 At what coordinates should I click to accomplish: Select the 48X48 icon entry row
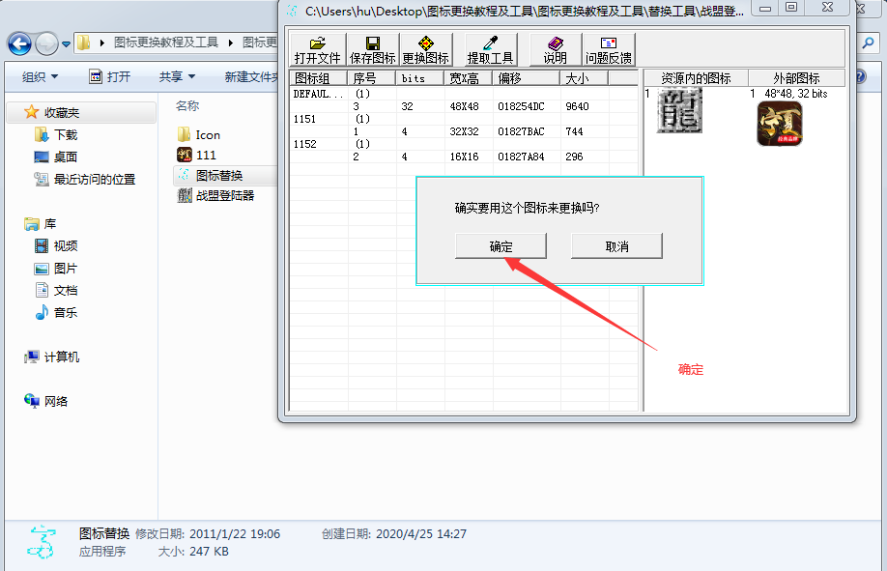click(464, 106)
